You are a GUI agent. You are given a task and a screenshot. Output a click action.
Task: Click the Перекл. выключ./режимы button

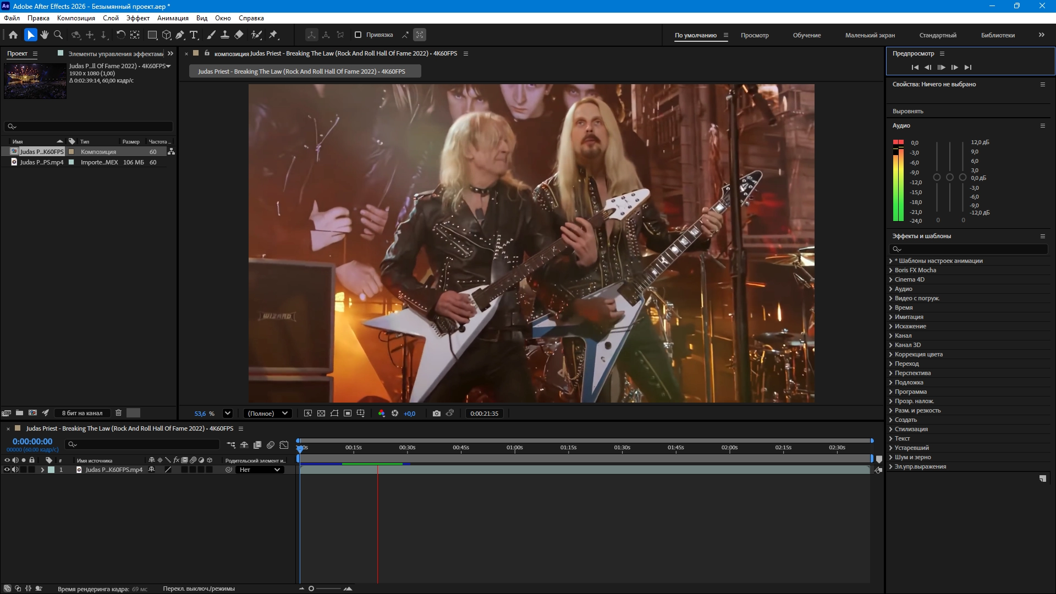coord(199,588)
